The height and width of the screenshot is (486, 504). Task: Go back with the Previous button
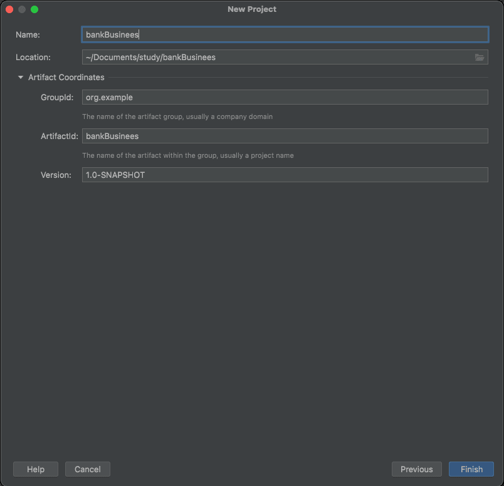(x=417, y=469)
